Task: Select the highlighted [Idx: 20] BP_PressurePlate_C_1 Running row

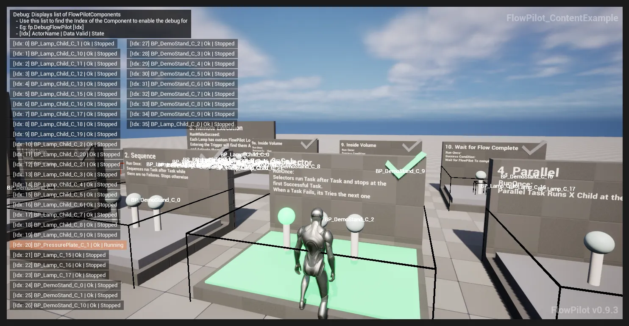Action: 68,245
